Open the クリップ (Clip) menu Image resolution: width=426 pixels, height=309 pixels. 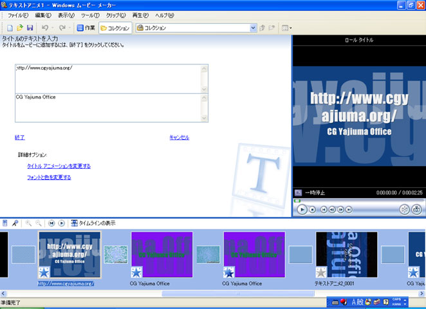[x=116, y=15]
